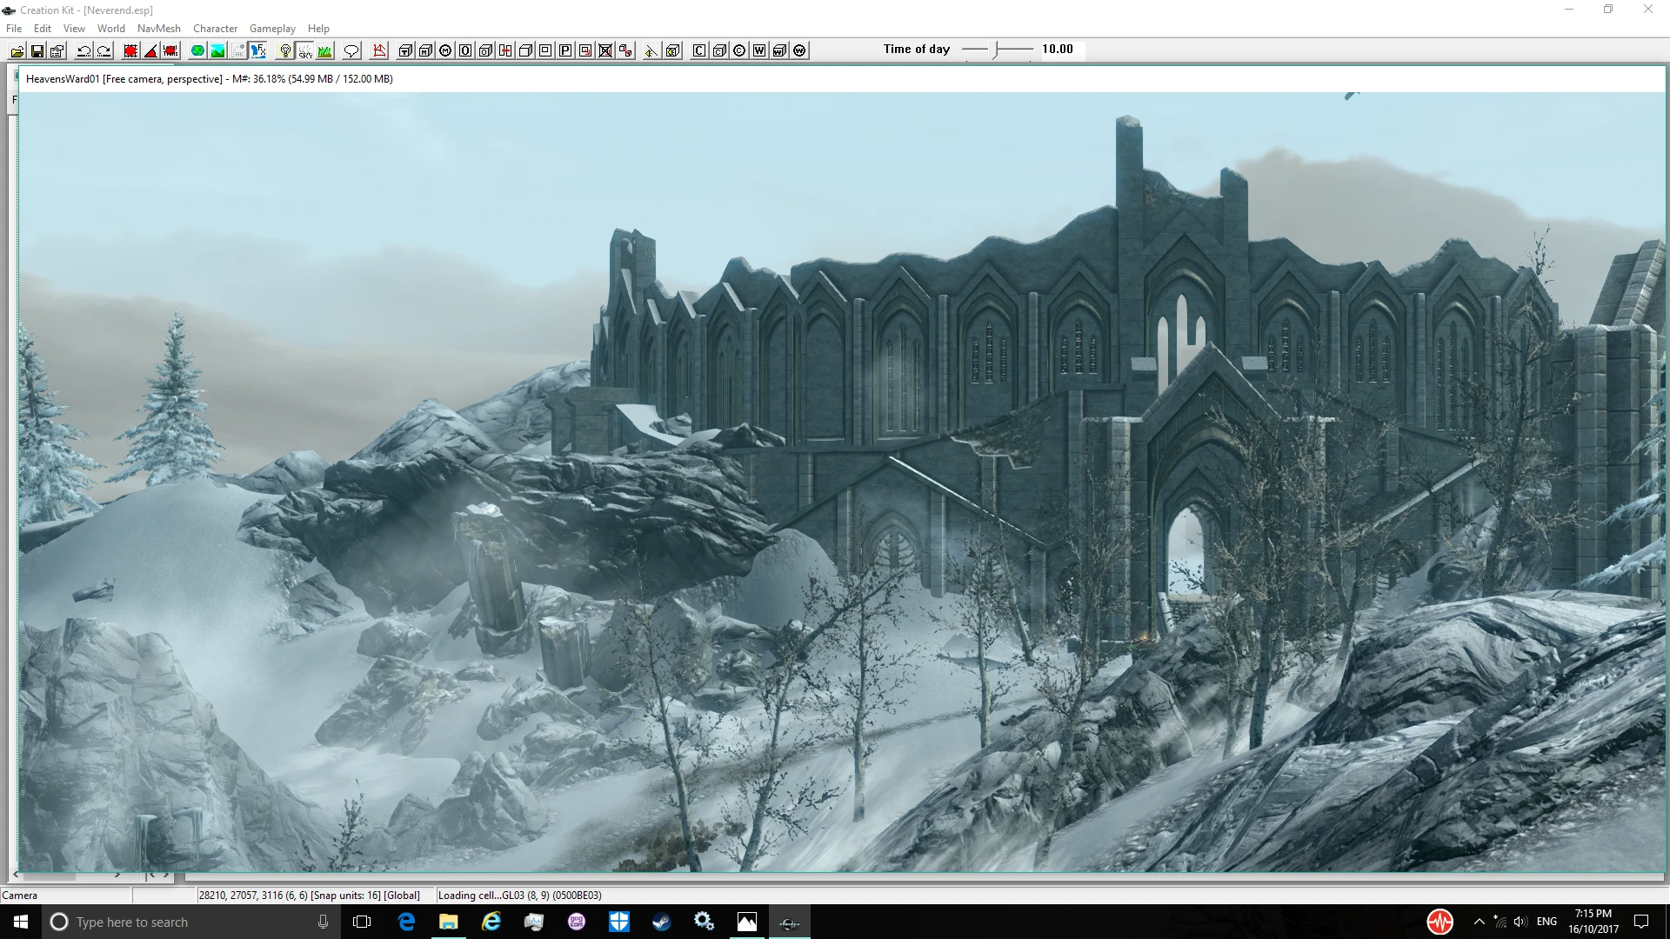The image size is (1670, 939).
Task: Click the speech bubble dialogue icon
Action: coord(351,50)
